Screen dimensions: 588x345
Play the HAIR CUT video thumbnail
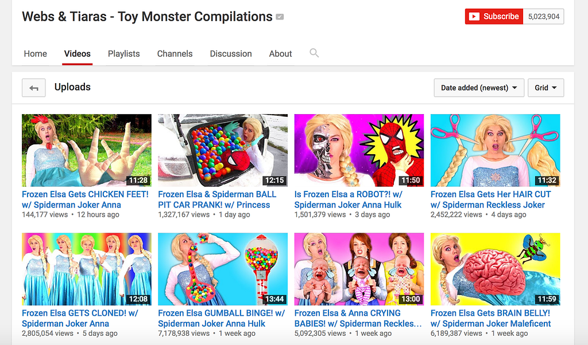496,150
